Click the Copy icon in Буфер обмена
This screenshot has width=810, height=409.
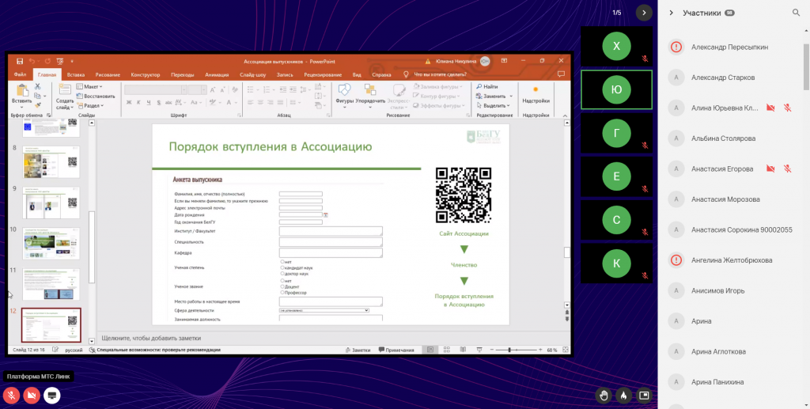[x=38, y=96]
